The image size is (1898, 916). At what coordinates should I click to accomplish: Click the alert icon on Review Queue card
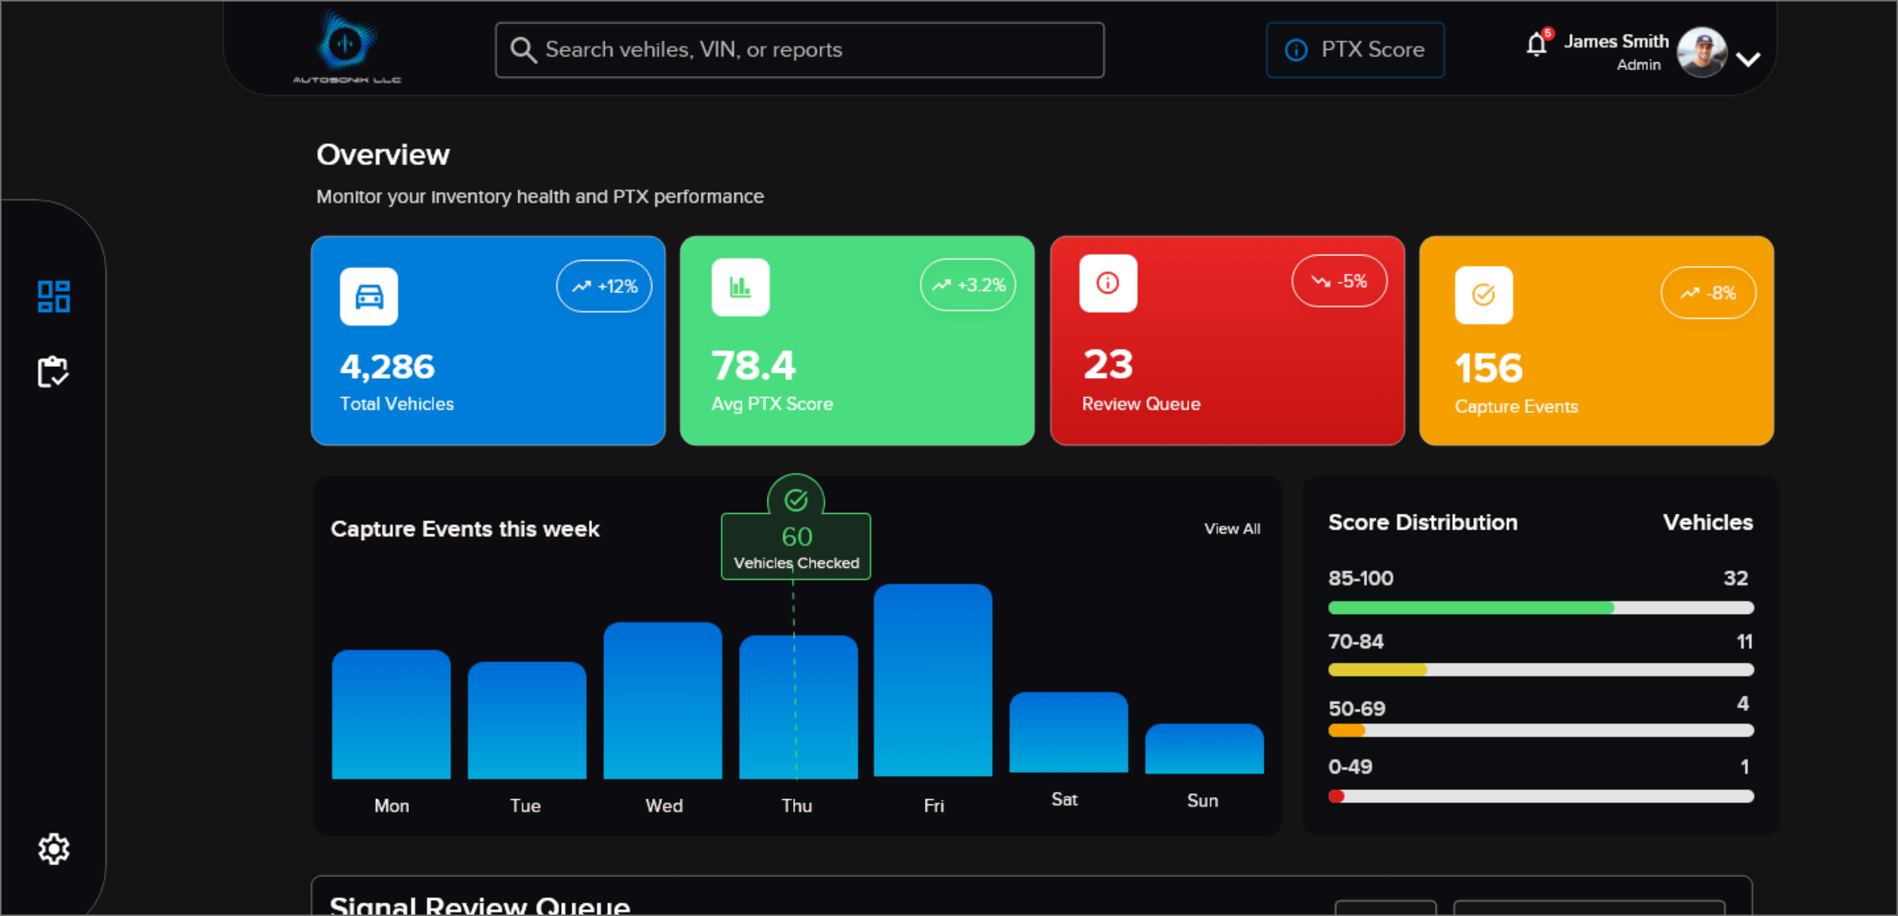[1108, 283]
